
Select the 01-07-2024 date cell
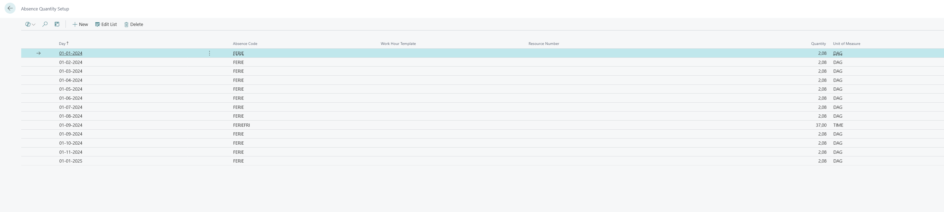(x=71, y=107)
